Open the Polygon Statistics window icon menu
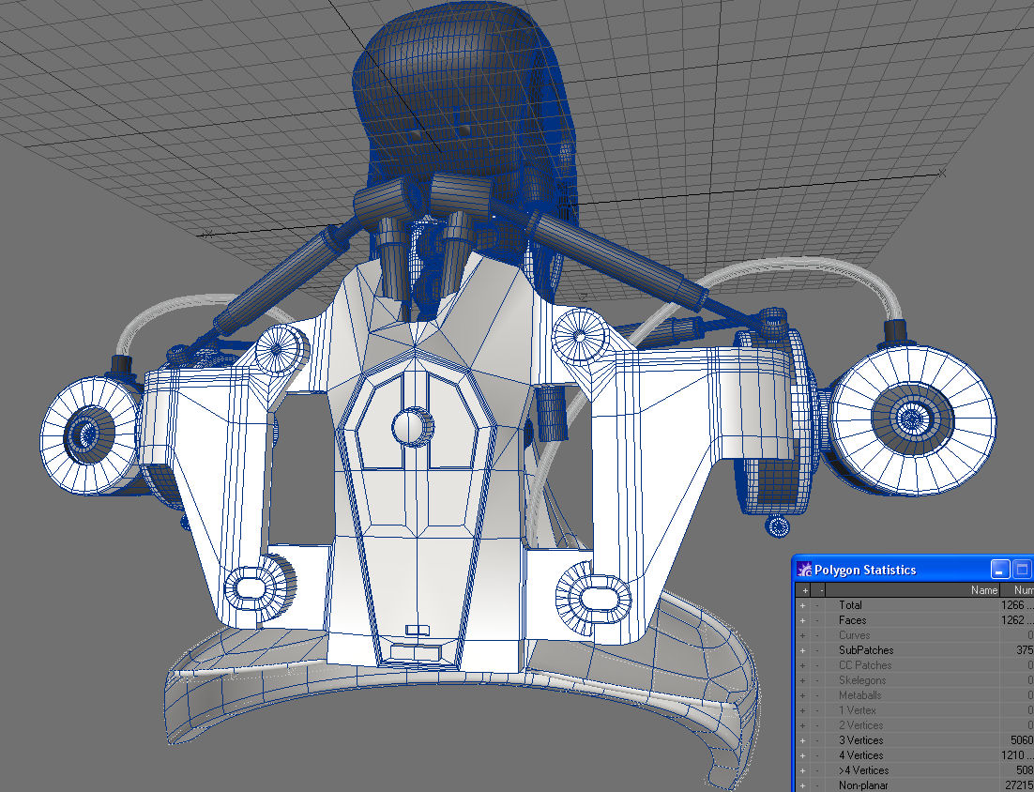 804,570
